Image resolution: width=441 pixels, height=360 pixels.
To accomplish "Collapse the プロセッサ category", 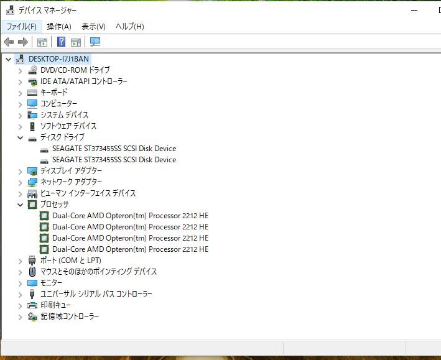I will (x=21, y=205).
